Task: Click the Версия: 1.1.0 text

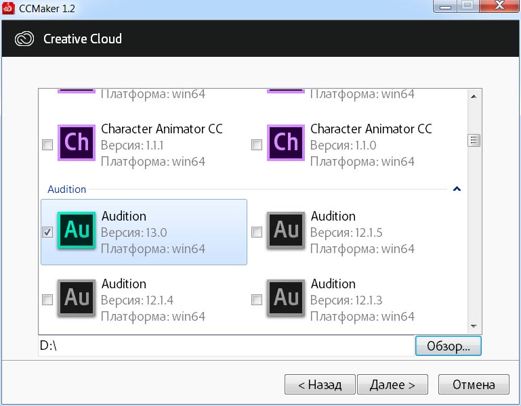Action: [343, 145]
